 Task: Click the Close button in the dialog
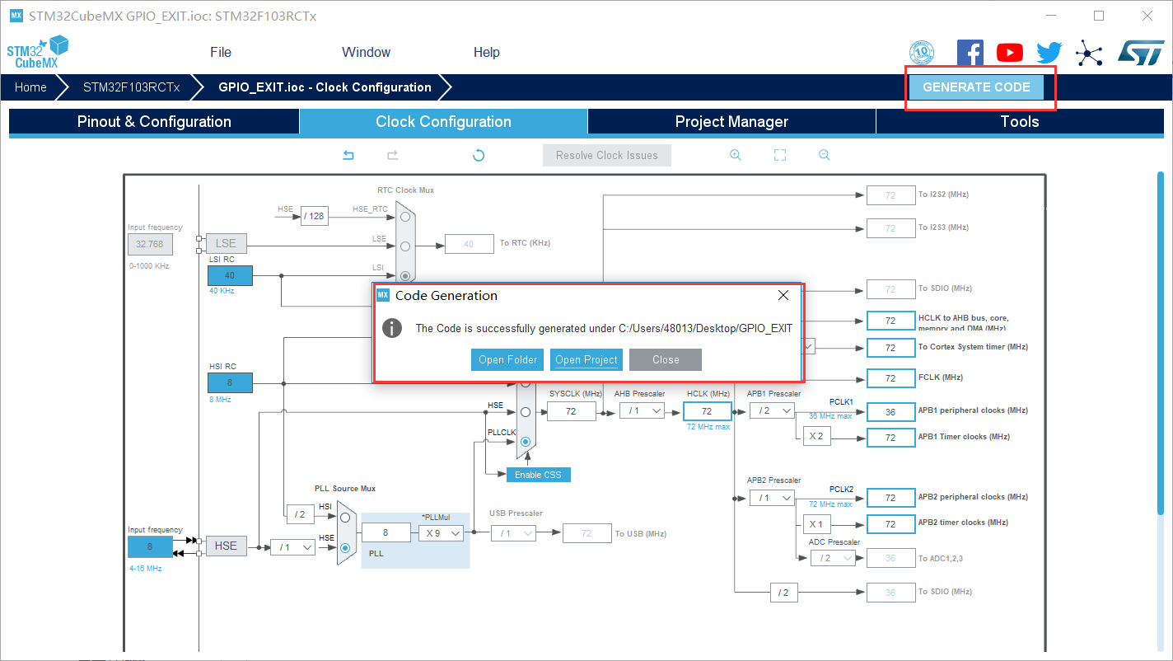666,359
